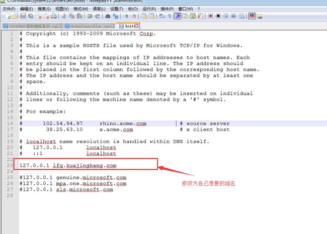Toggle the ABC spell-check toolbar button
Viewport: 327px width, 234px height.
[252, 16]
